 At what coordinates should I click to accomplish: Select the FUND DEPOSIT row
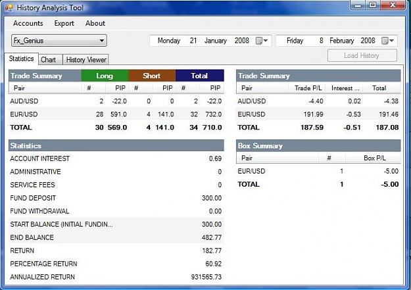click(116, 198)
